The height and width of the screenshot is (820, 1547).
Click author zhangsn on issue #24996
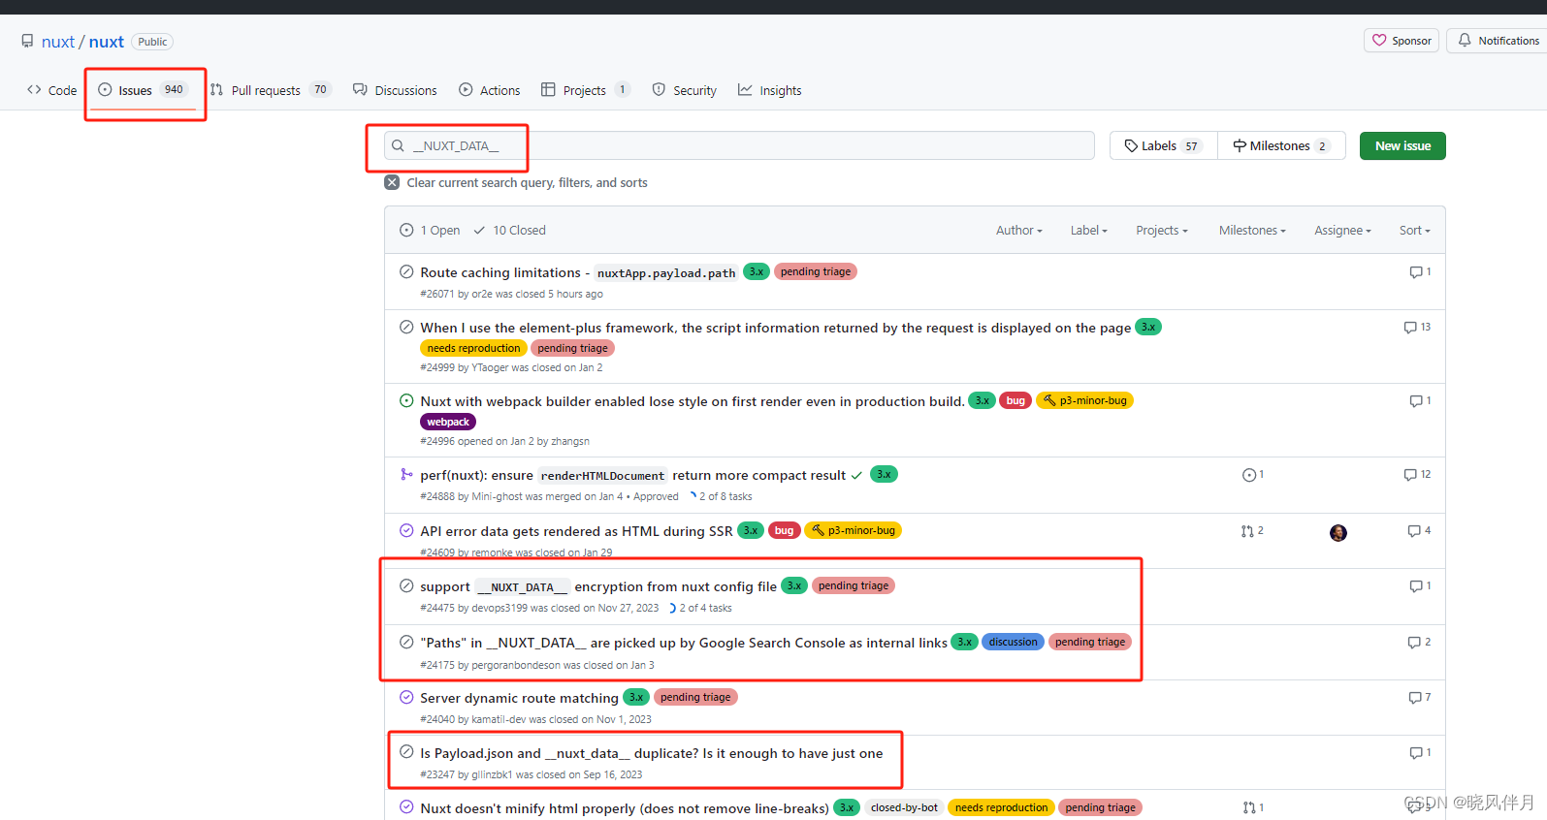(x=570, y=441)
